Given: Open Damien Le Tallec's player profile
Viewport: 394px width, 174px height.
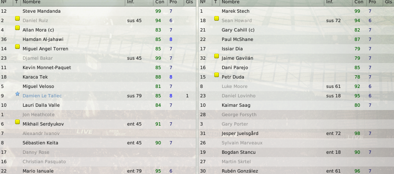Looking at the screenshot, I should click(x=42, y=95).
